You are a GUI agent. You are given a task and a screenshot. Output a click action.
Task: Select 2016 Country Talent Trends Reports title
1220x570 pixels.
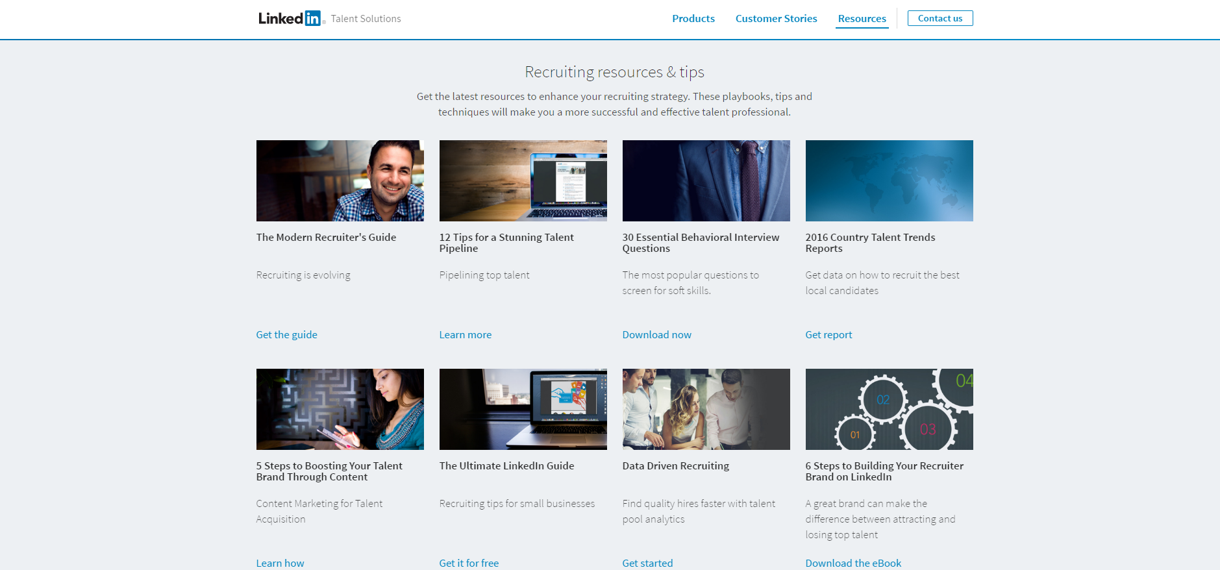coord(870,243)
